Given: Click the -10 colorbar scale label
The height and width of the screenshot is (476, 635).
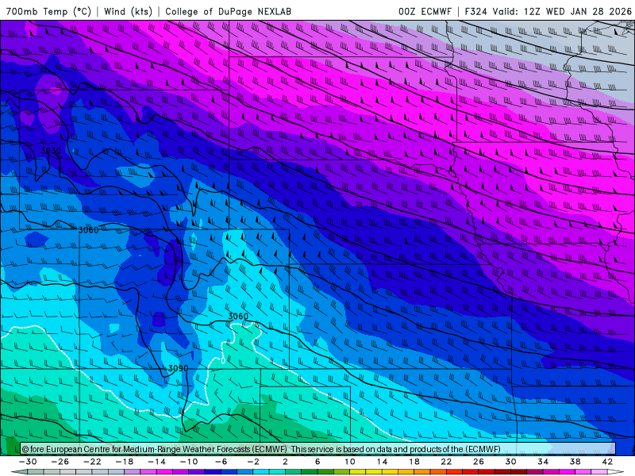Looking at the screenshot, I should [189, 462].
